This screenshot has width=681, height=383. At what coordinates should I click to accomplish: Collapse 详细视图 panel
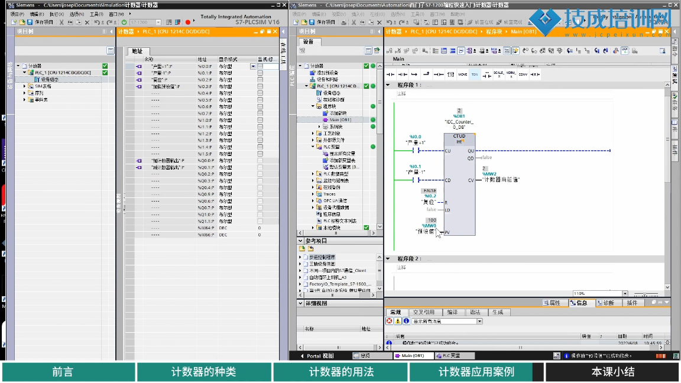click(x=300, y=303)
